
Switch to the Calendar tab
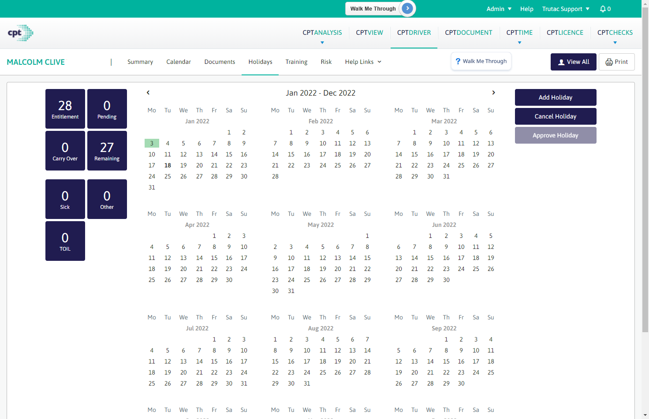tap(179, 62)
